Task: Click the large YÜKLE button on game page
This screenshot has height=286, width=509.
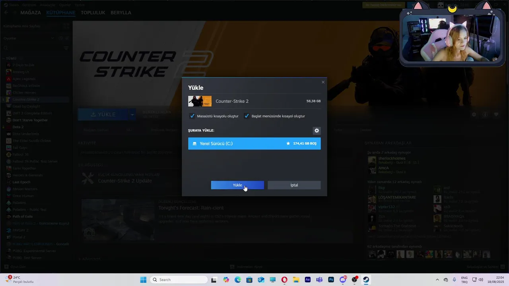Action: [x=103, y=114]
